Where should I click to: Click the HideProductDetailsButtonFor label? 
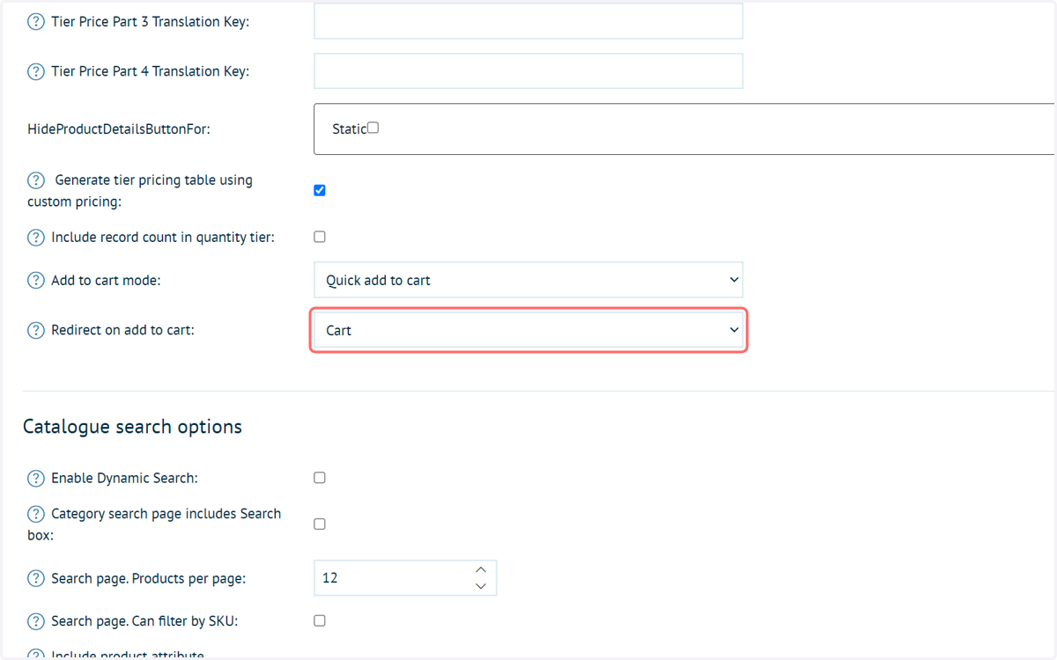tap(119, 128)
